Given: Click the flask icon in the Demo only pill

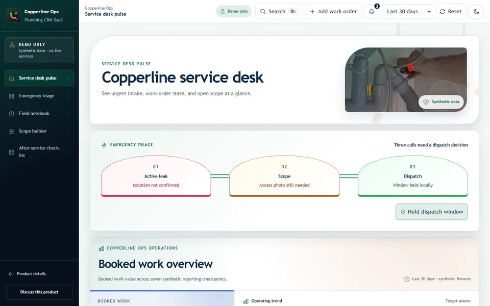Looking at the screenshot, I should (x=223, y=11).
